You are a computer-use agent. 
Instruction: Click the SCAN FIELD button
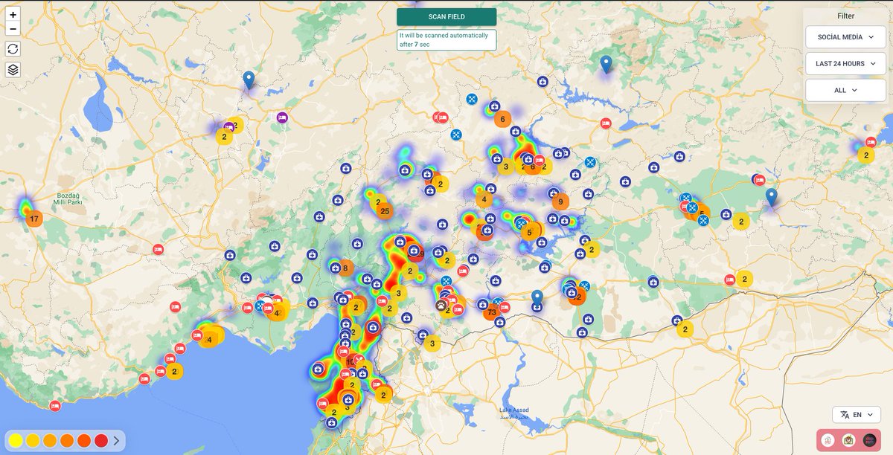point(446,17)
